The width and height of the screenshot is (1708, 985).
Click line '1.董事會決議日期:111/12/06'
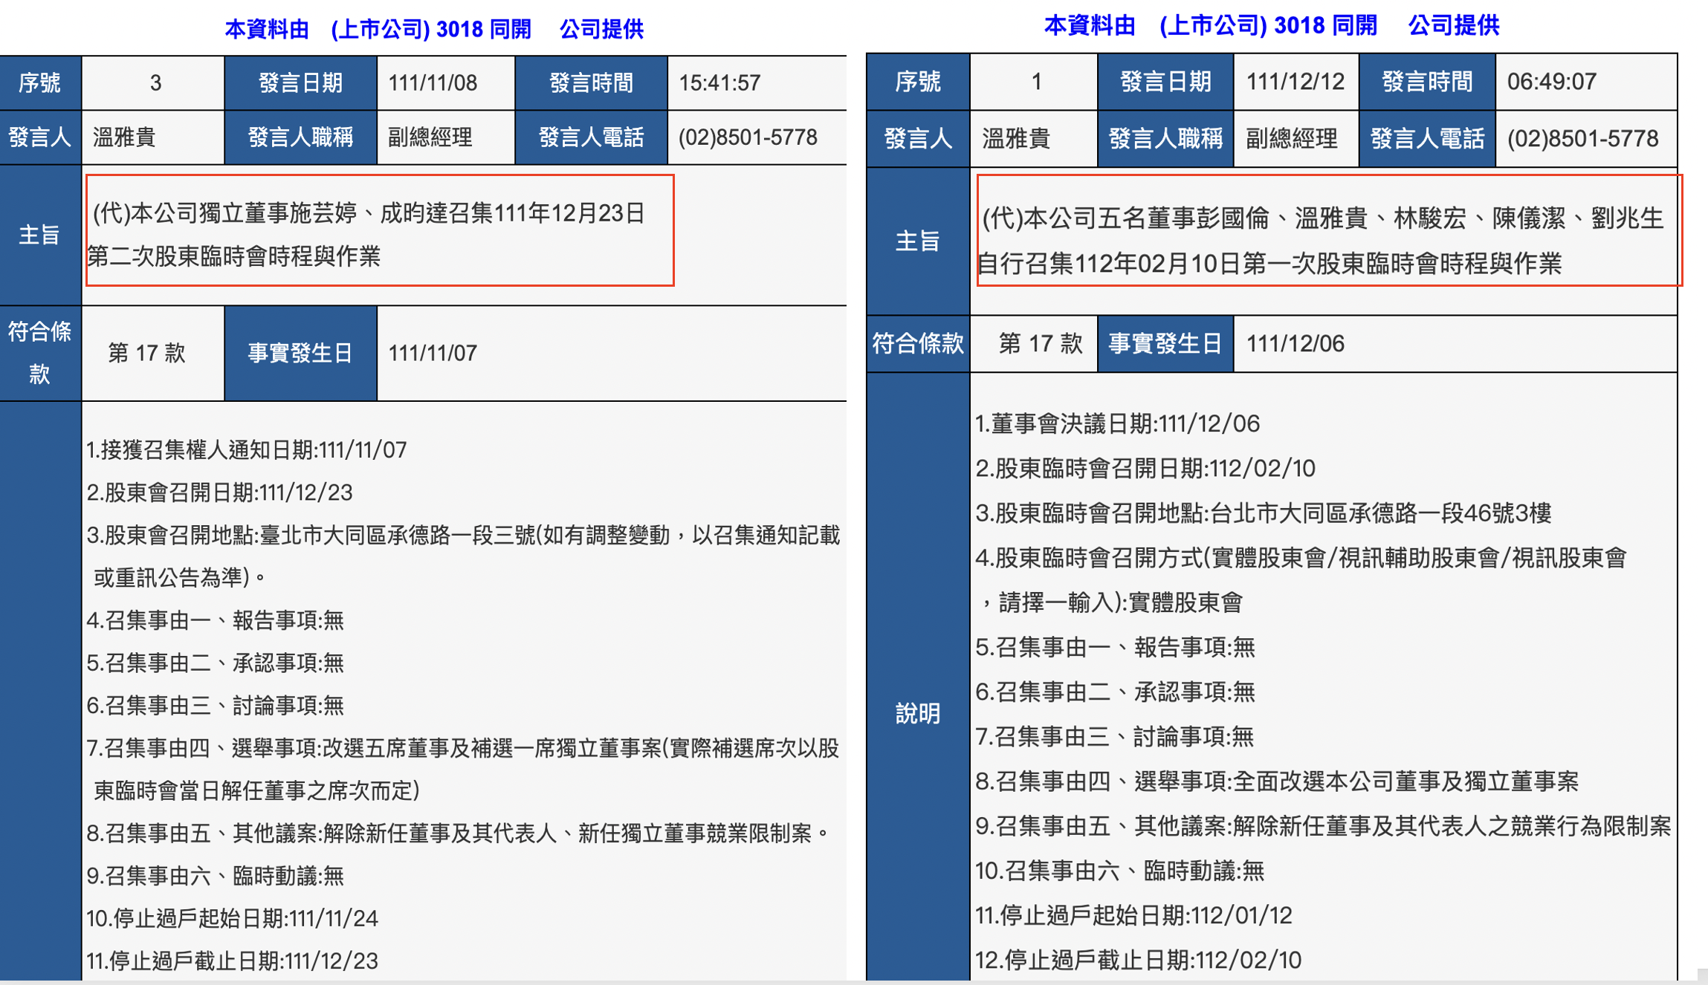[1117, 423]
